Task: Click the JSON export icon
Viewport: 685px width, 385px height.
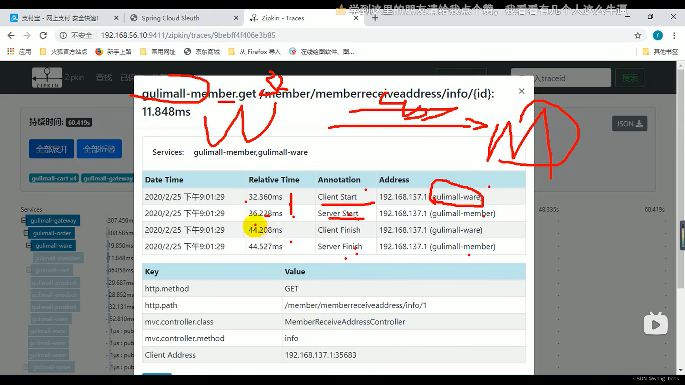Action: tap(629, 124)
